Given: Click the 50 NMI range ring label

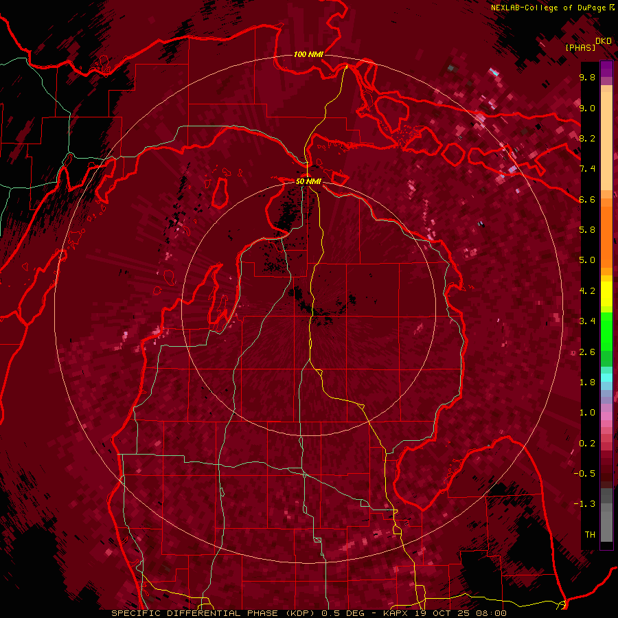Looking at the screenshot, I should click(308, 181).
